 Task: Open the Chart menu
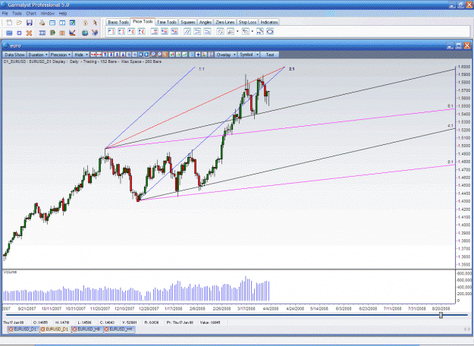[31, 14]
